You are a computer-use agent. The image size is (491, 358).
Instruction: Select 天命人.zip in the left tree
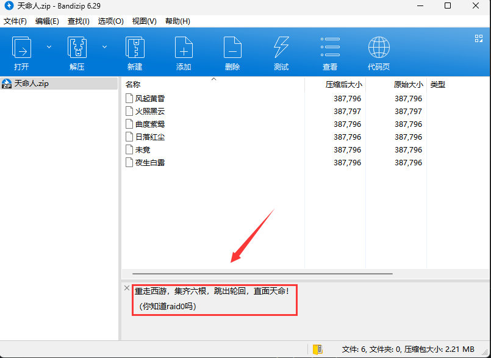click(x=31, y=84)
